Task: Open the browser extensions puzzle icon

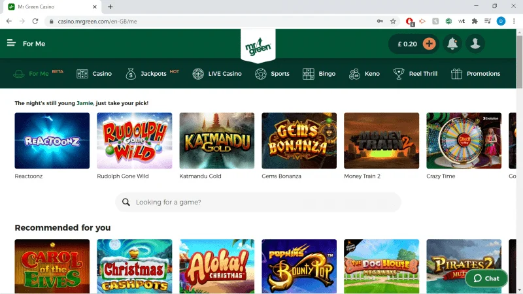Action: tap(475, 22)
